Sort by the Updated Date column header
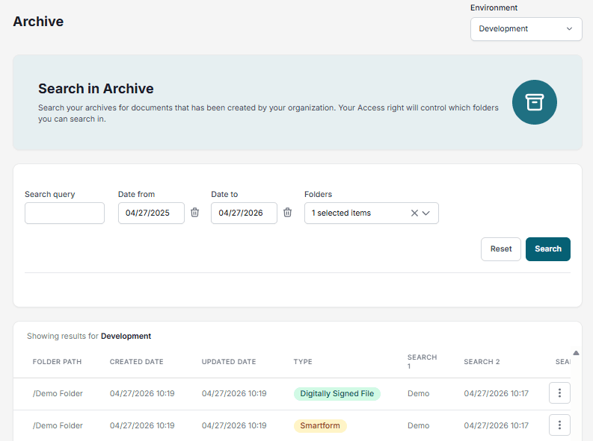 coord(229,362)
